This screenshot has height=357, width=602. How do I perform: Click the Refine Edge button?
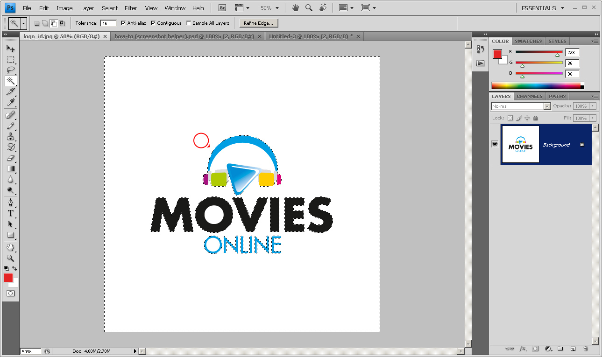258,23
